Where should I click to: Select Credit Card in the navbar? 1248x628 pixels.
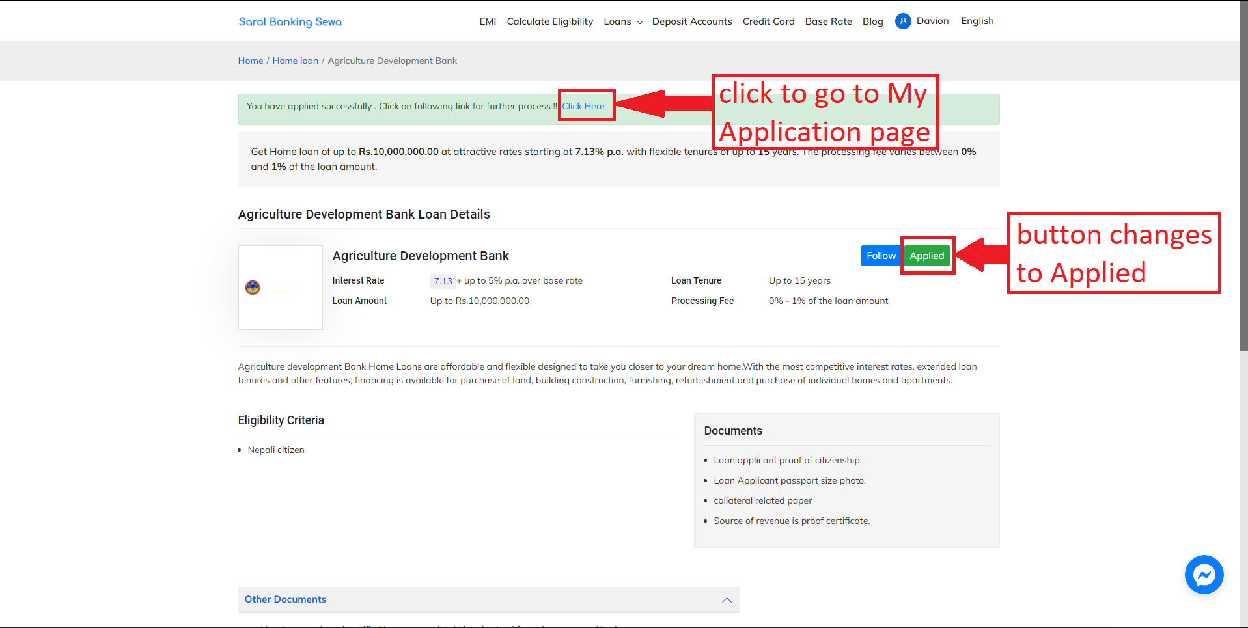pos(768,21)
